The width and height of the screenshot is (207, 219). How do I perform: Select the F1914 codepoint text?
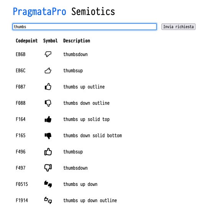click(x=22, y=200)
